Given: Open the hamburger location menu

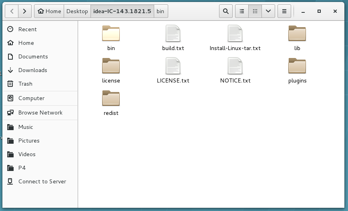Looking at the screenshot, I should click(284, 11).
